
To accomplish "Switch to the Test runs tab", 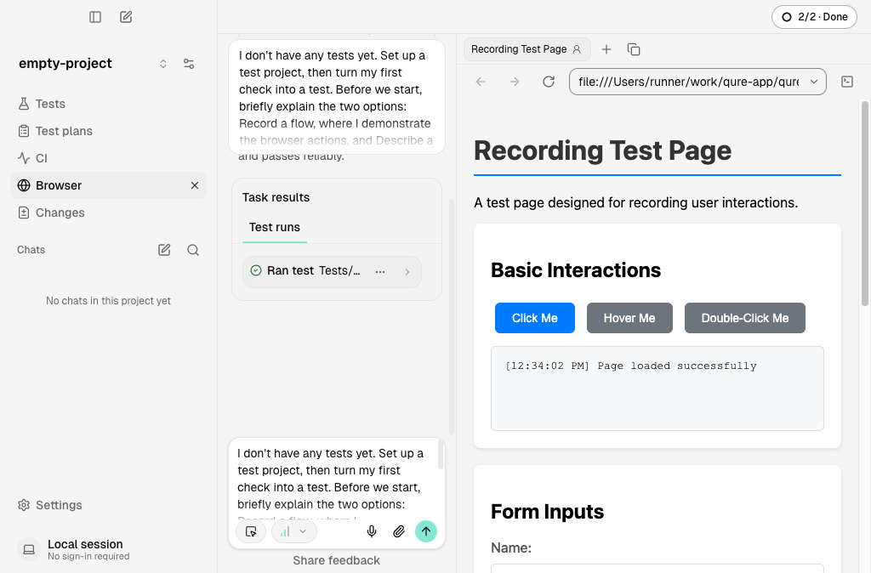I will click(x=275, y=227).
